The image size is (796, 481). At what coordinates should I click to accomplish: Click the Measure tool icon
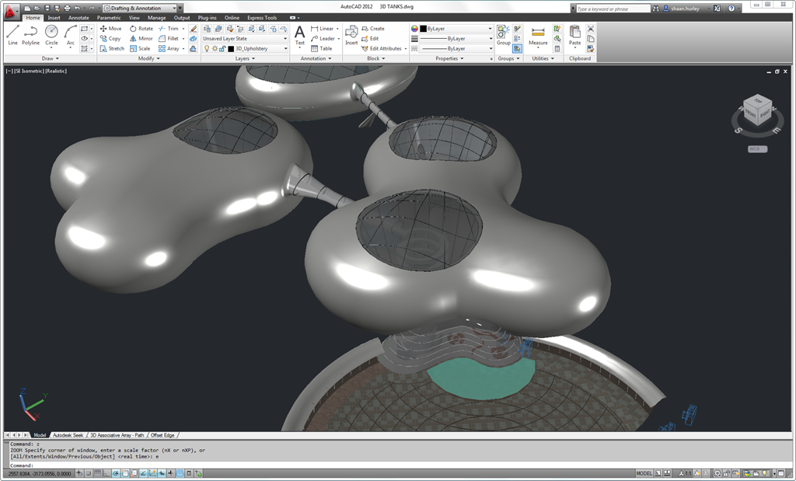coord(538,33)
